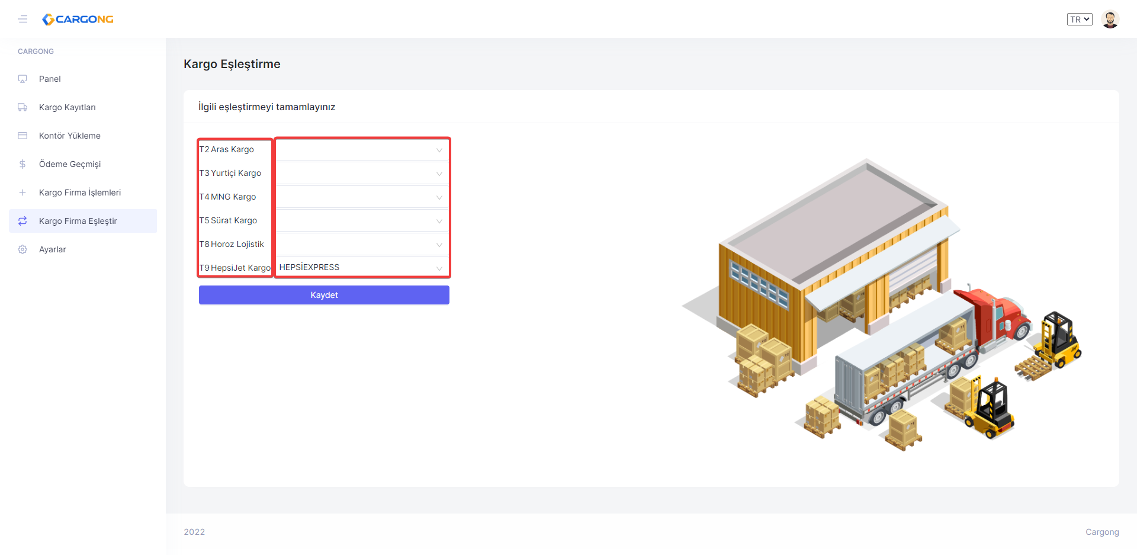Viewport: 1137px width, 555px height.
Task: Go to Panel menu item
Action: tap(83, 79)
